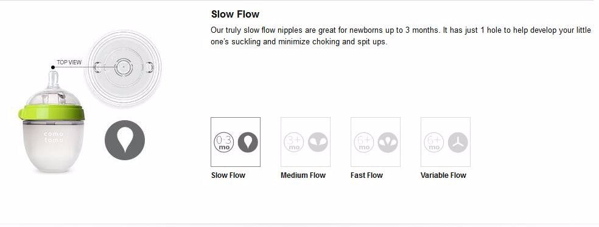Click the 6+ mo icon in Variable Flow box

pyautogui.click(x=433, y=143)
